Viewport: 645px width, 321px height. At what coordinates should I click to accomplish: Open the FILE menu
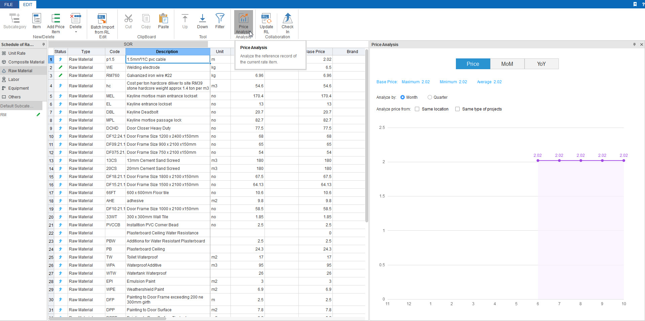coord(9,4)
